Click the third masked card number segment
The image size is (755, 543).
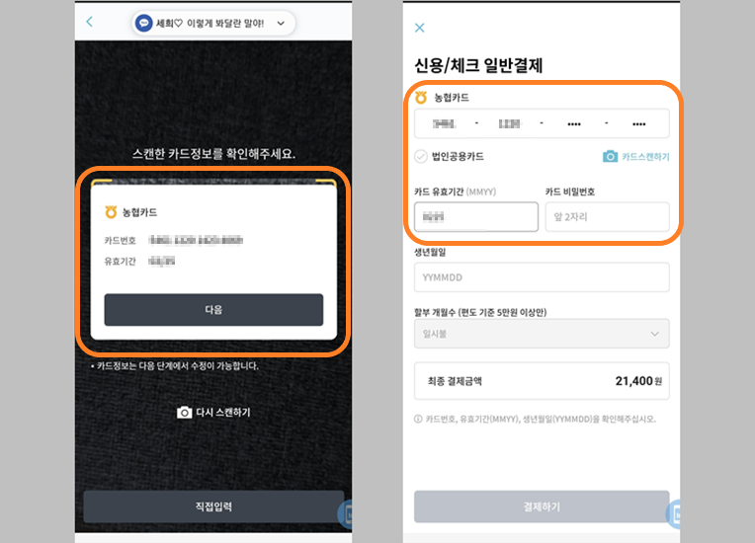click(574, 124)
